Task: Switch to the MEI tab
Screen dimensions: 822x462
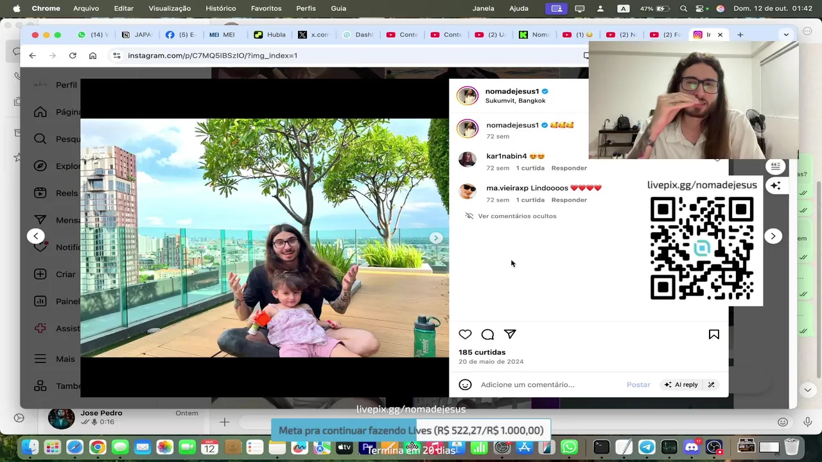Action: point(222,35)
